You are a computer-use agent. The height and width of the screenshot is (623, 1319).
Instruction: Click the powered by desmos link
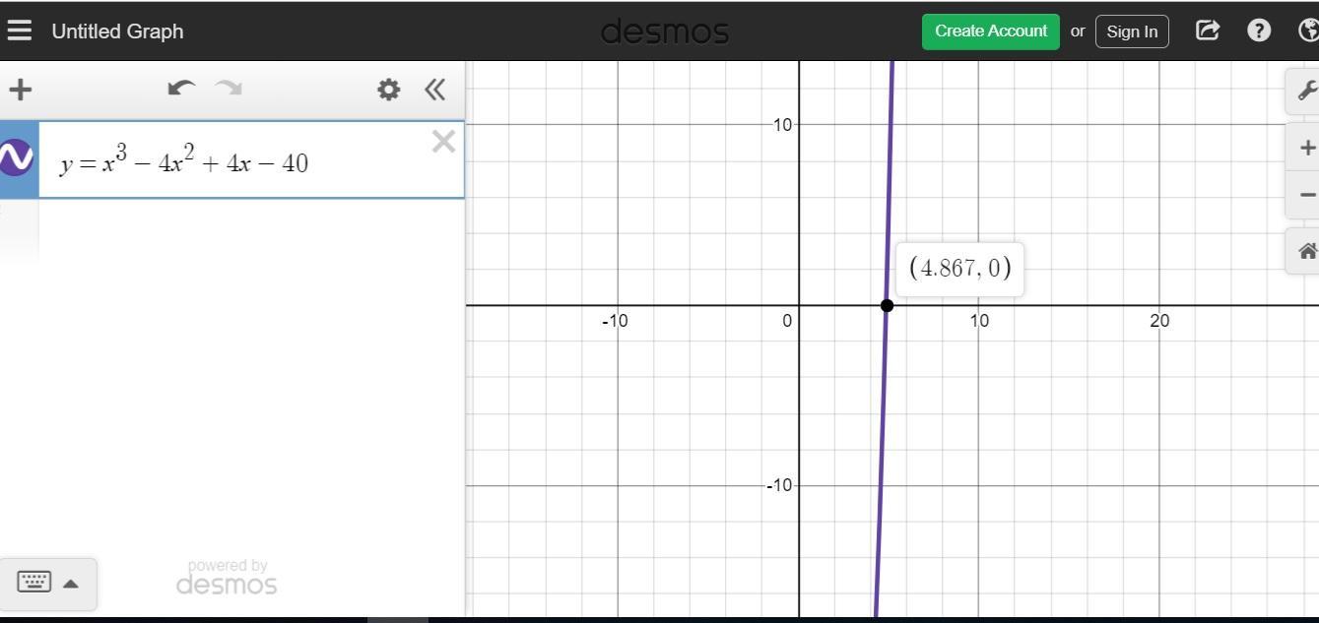point(227,578)
